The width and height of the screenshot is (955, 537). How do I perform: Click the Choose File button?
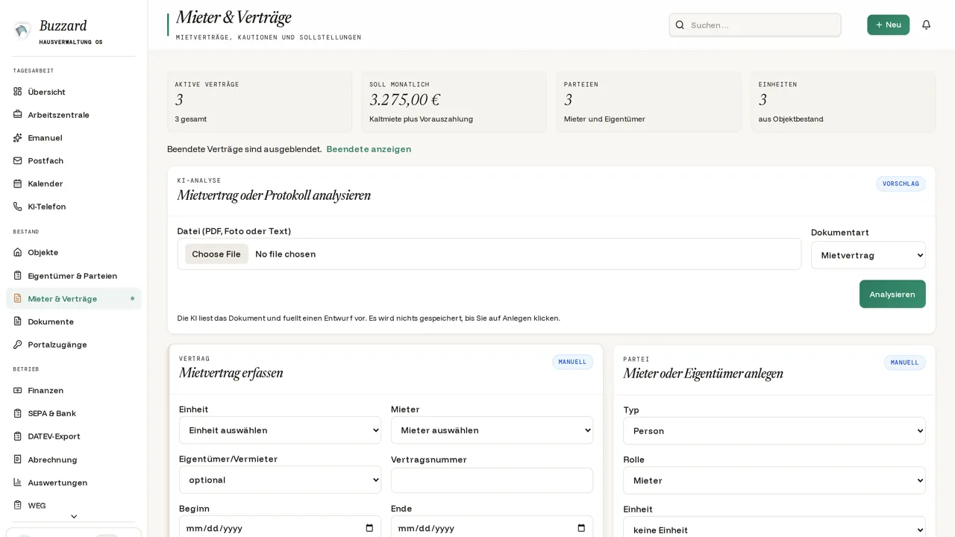click(216, 254)
